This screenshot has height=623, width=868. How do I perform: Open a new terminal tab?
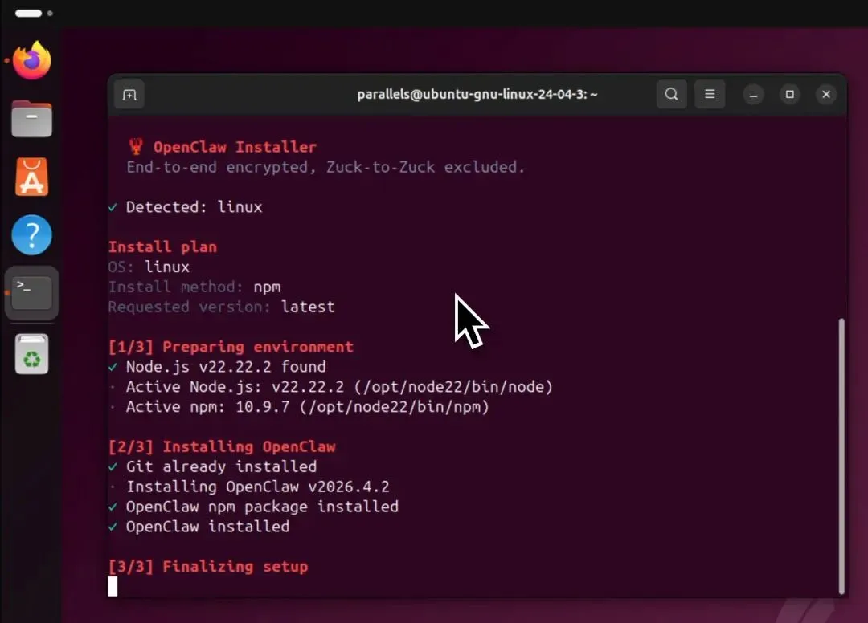click(x=129, y=95)
